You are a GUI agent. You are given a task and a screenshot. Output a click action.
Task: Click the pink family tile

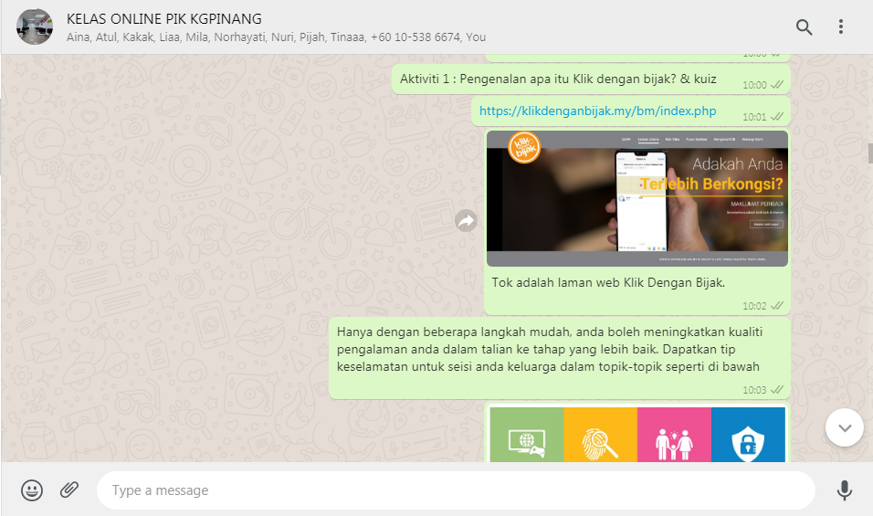pyautogui.click(x=674, y=435)
